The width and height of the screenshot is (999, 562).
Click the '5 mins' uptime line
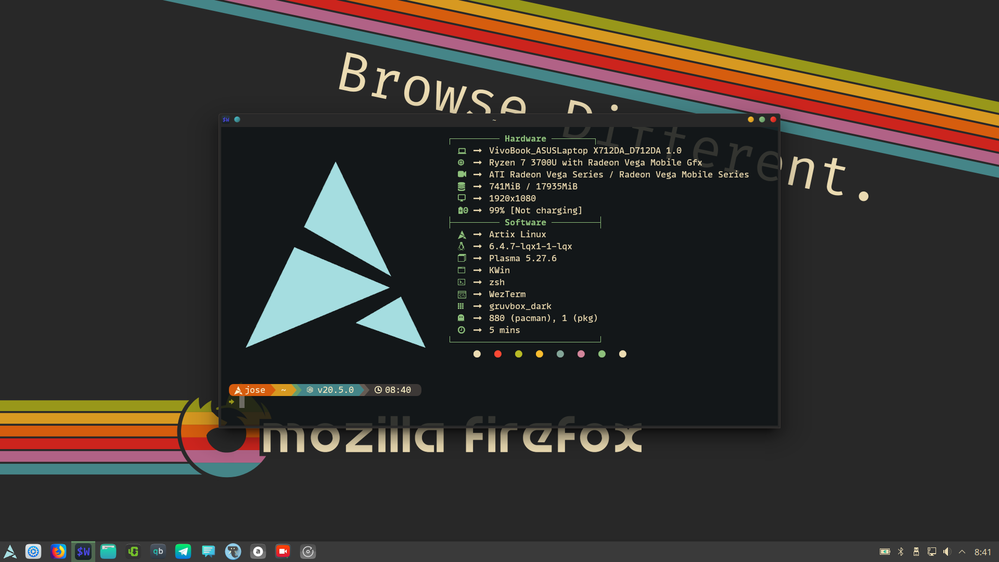click(505, 330)
